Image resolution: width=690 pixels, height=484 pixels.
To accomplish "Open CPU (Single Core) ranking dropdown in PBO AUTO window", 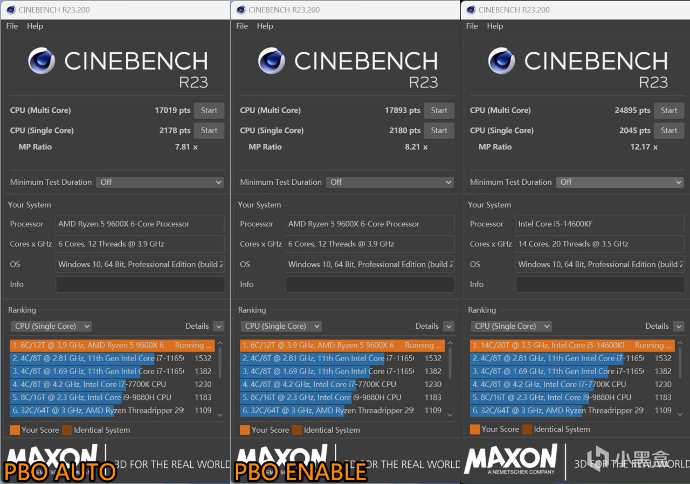I will (x=51, y=326).
